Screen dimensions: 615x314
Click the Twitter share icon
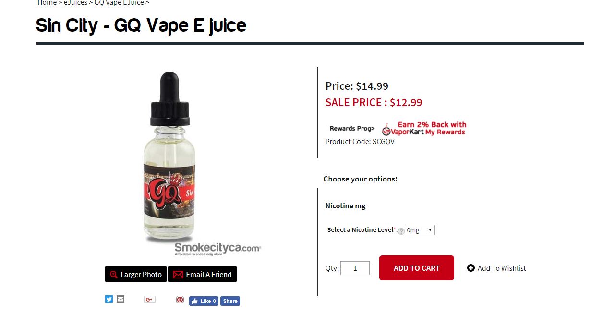[x=109, y=299]
